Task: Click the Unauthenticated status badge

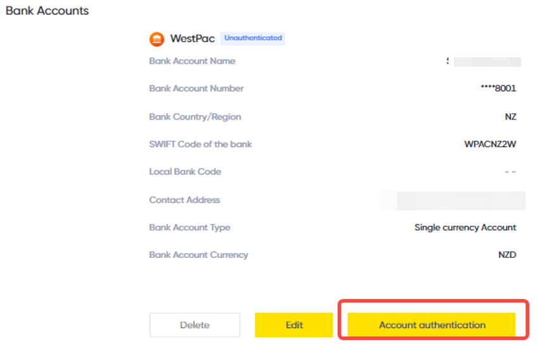Action: [x=253, y=38]
